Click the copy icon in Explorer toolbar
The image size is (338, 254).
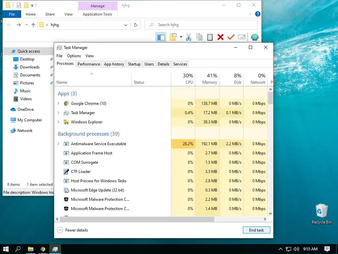pyautogui.click(x=199, y=37)
